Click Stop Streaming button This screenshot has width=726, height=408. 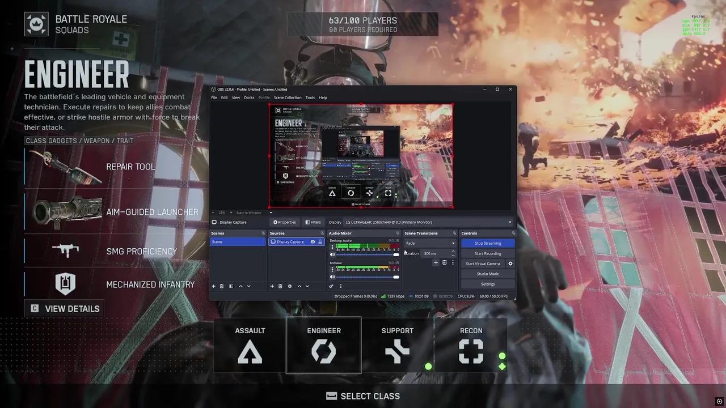(x=488, y=243)
